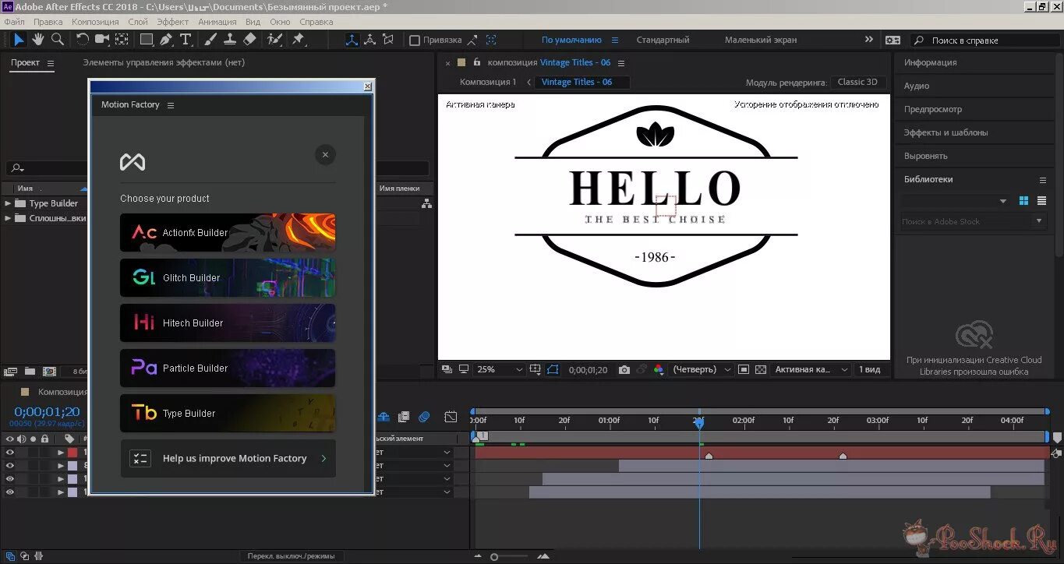Screen dimensions: 1064x564
Task: Take a snapshot with camera icon
Action: click(624, 370)
